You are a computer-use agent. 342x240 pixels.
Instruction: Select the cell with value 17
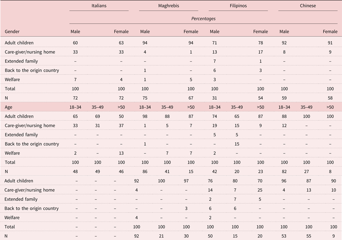pyautogui.click(x=260, y=52)
